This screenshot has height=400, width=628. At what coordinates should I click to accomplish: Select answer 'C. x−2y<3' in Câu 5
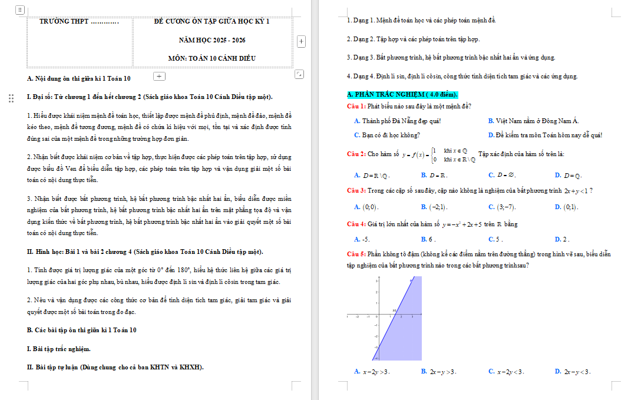coord(506,372)
